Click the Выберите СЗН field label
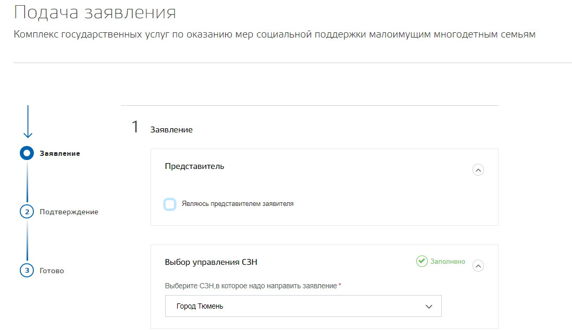 pos(251,286)
